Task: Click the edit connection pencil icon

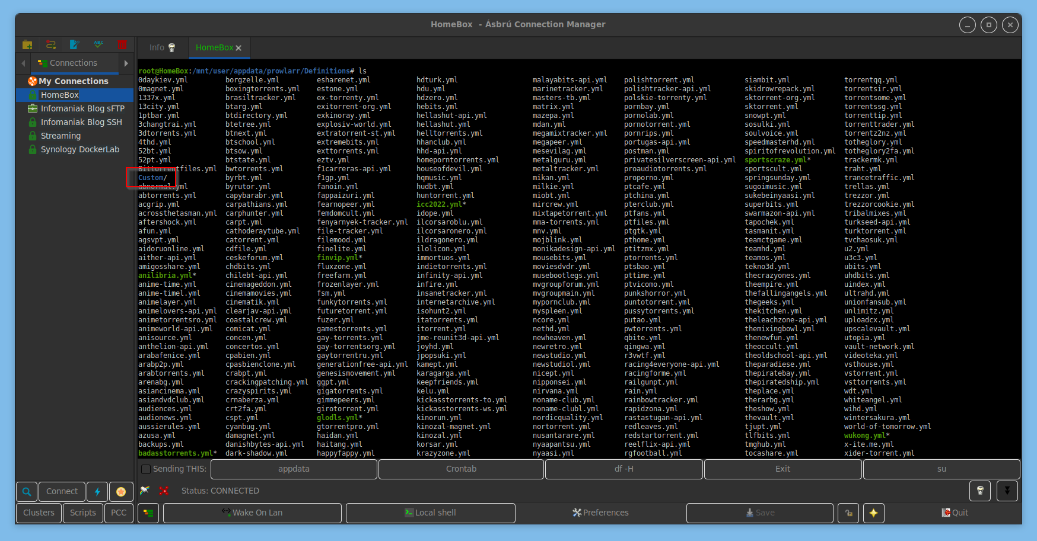Action: coord(75,44)
